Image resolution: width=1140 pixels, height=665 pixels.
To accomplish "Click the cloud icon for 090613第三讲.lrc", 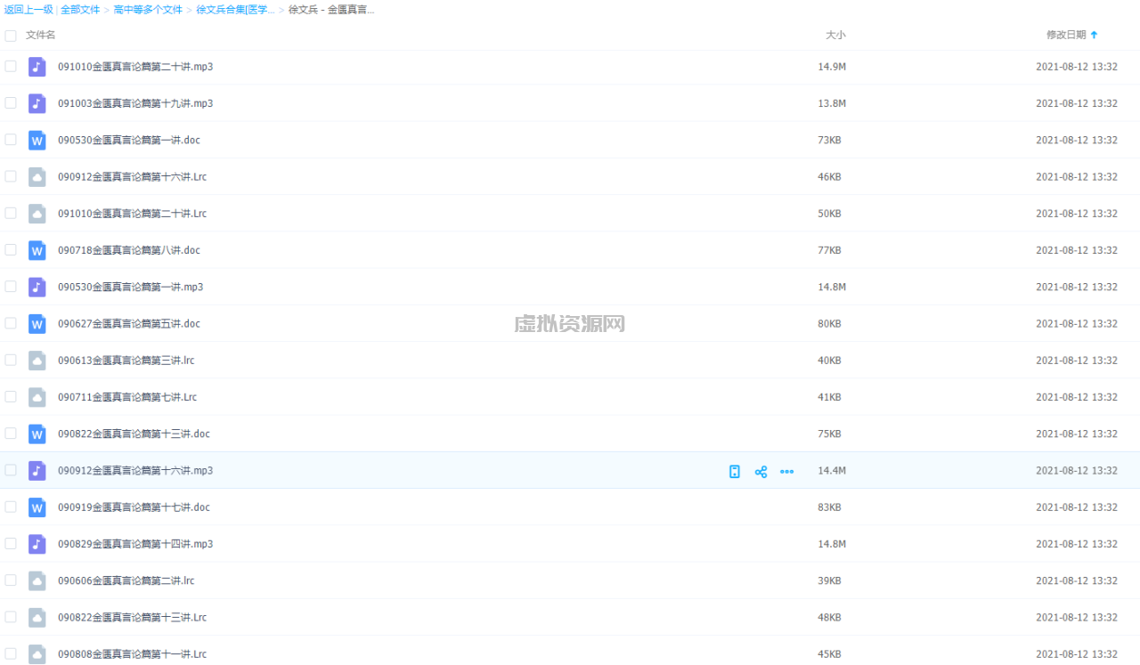I will 37,361.
